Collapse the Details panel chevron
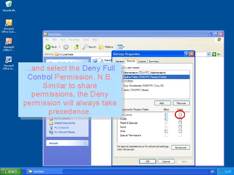The width and height of the screenshot is (234, 175). tap(85, 143)
